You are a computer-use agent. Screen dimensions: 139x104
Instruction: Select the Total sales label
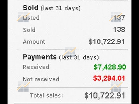coord(46,96)
